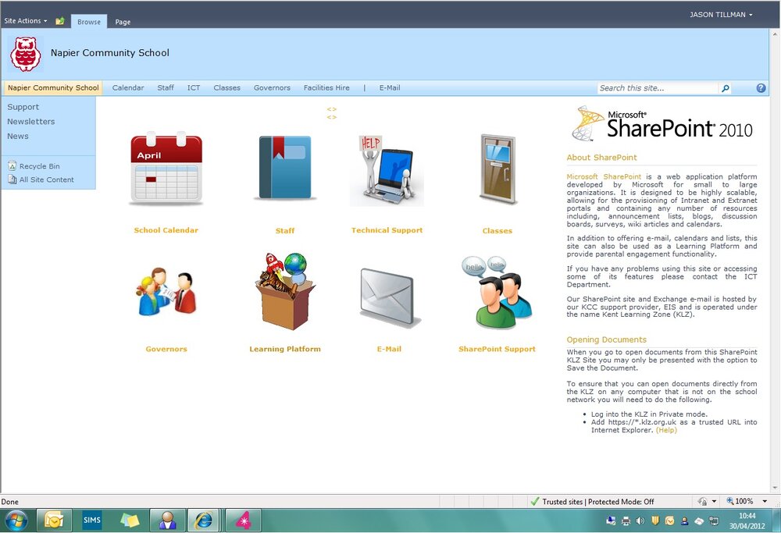
Task: Select the highlighted Napier Community School nav tab
Action: 53,87
